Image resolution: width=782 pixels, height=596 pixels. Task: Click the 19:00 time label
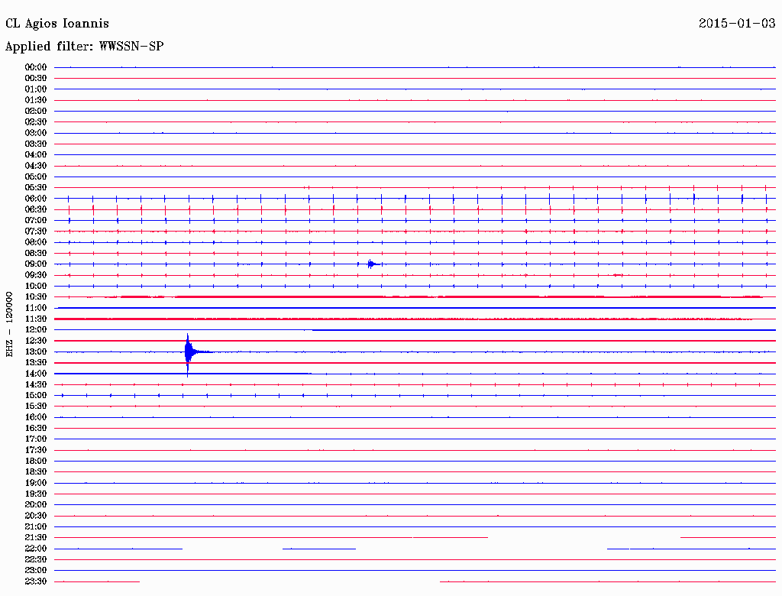[x=36, y=483]
